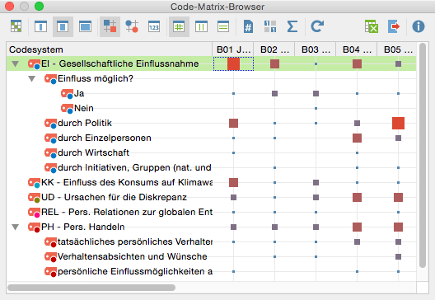The width and height of the screenshot is (435, 300).
Task: Select REL - Pers. Relationen code
Action: (x=127, y=212)
